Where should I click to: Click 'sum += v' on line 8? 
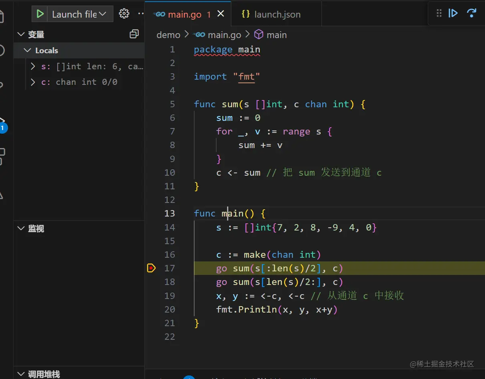click(x=260, y=145)
